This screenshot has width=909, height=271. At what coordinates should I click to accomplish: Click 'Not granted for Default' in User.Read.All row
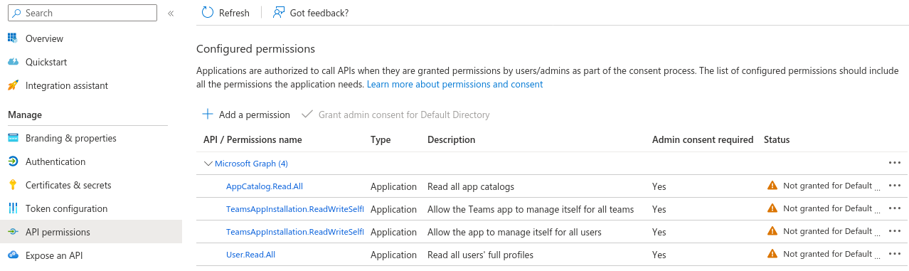(x=827, y=254)
